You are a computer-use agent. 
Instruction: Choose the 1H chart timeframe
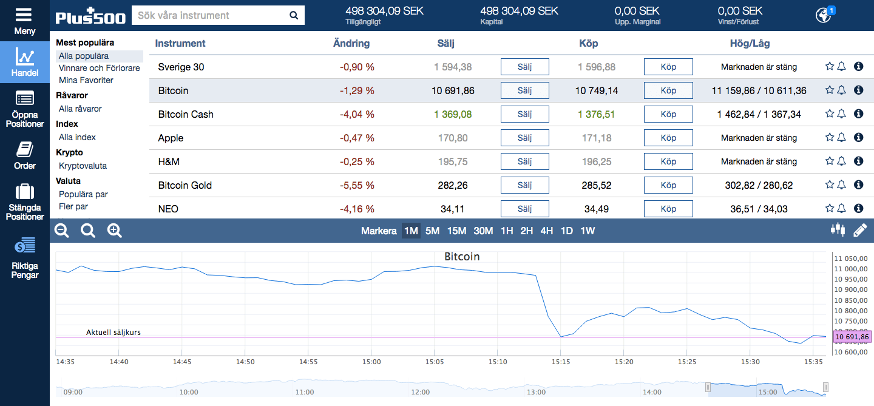[x=507, y=231]
